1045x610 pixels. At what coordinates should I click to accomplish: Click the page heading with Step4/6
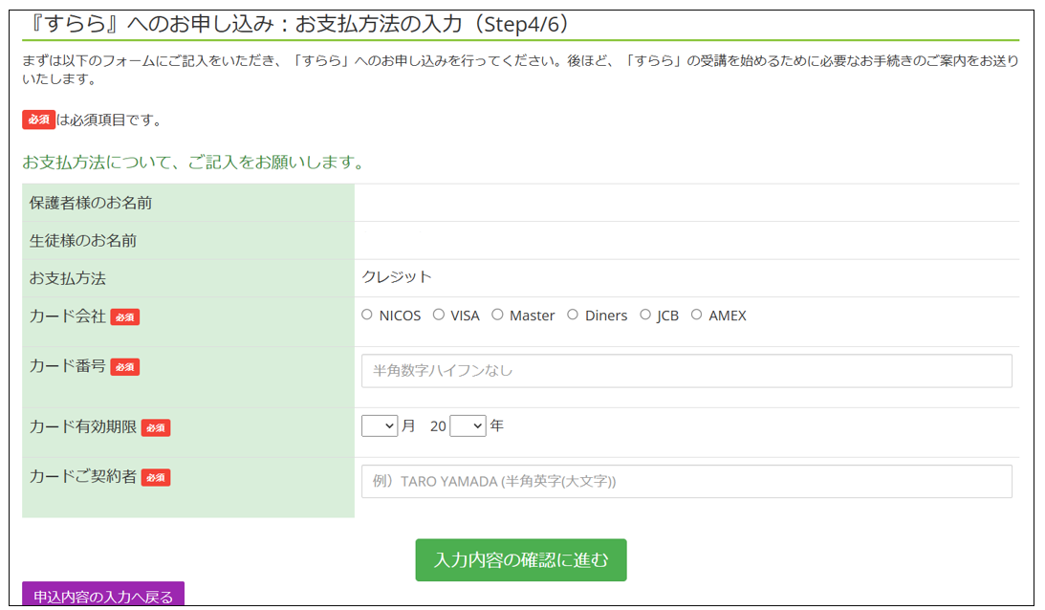point(300,24)
